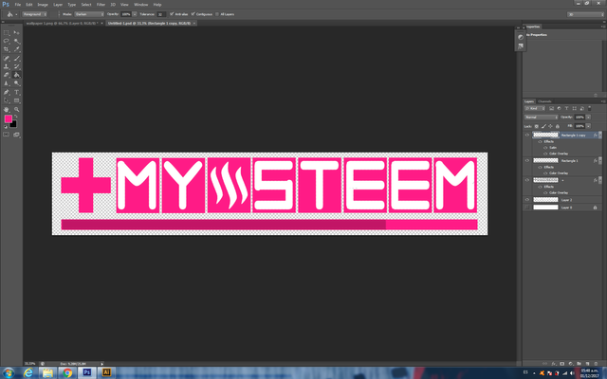This screenshot has height=379, width=607.
Task: Select the Zoom tool
Action: click(x=17, y=110)
